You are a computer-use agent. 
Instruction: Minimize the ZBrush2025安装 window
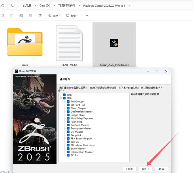pyautogui.click(x=148, y=71)
